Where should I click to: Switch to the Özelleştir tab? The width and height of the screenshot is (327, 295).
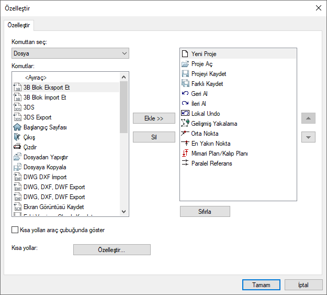pos(19,25)
